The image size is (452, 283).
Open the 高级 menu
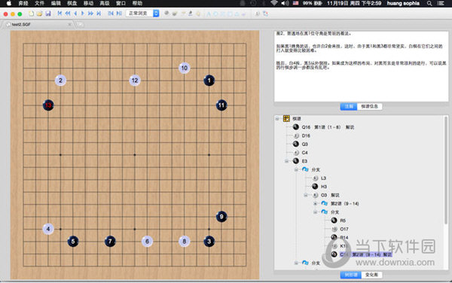point(105,4)
